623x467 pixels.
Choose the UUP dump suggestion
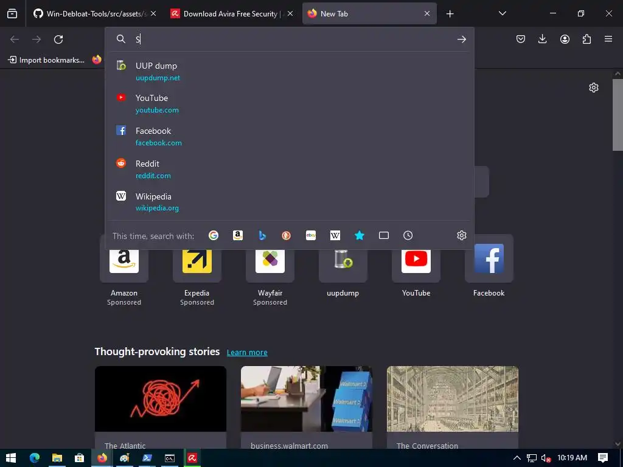pos(290,72)
